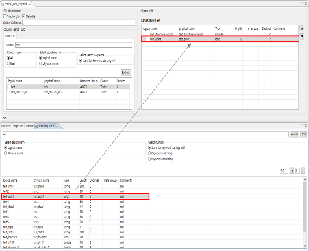Activate the Property Pool tab
The image size is (309, 251).
click(46, 126)
